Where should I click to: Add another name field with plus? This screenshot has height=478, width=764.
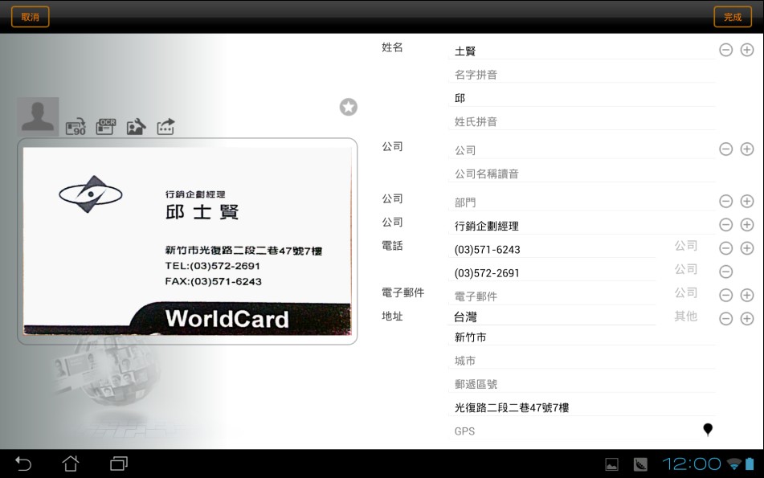point(746,50)
